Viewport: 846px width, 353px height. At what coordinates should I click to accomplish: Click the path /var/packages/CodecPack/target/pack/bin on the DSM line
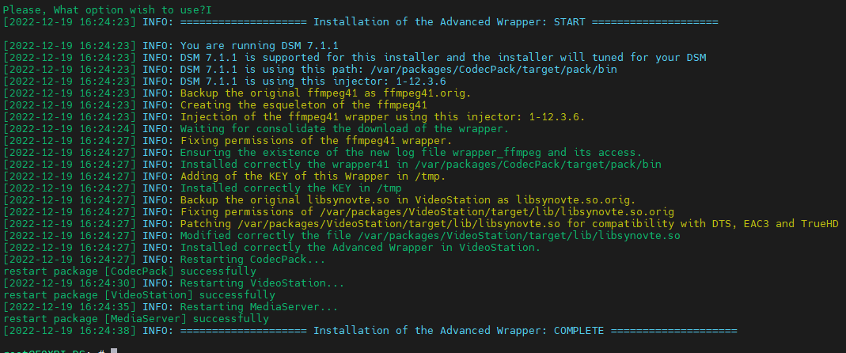click(493, 69)
